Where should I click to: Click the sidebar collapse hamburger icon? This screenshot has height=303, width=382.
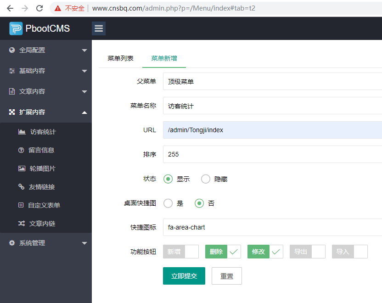[x=98, y=28]
